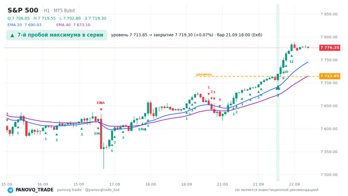Screen dimensions: 348x196
Task: Click the orange "уровень" label on the dashed line
Action: [x=204, y=74]
